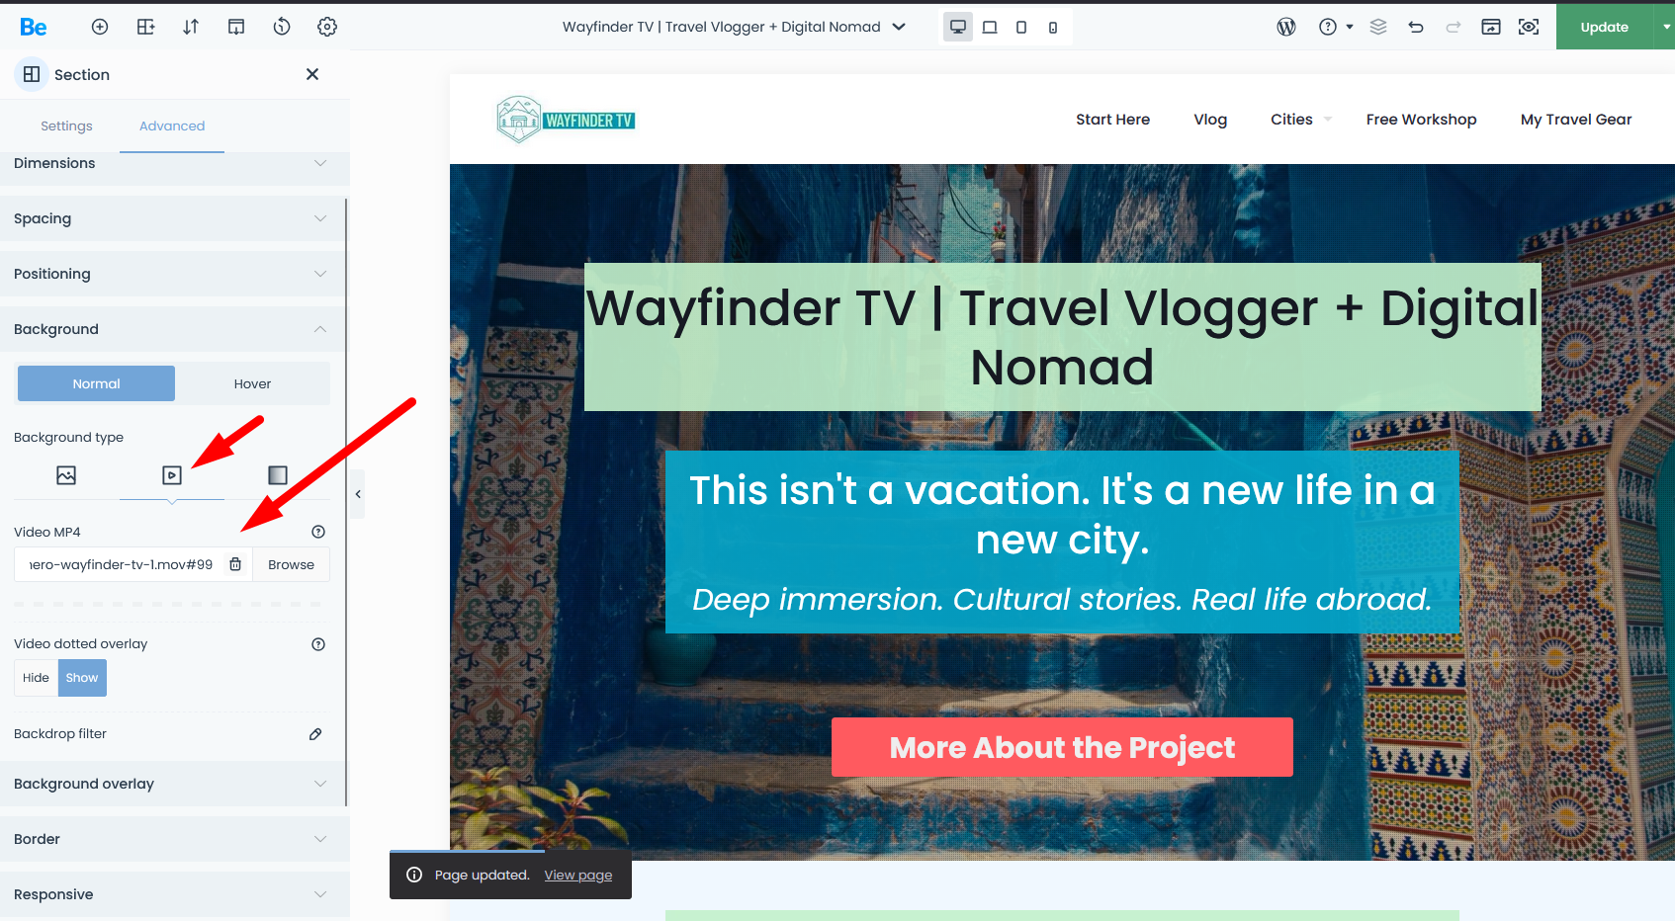1675x921 pixels.
Task: Collapse the sidebar with arrow handle
Action: (x=358, y=494)
